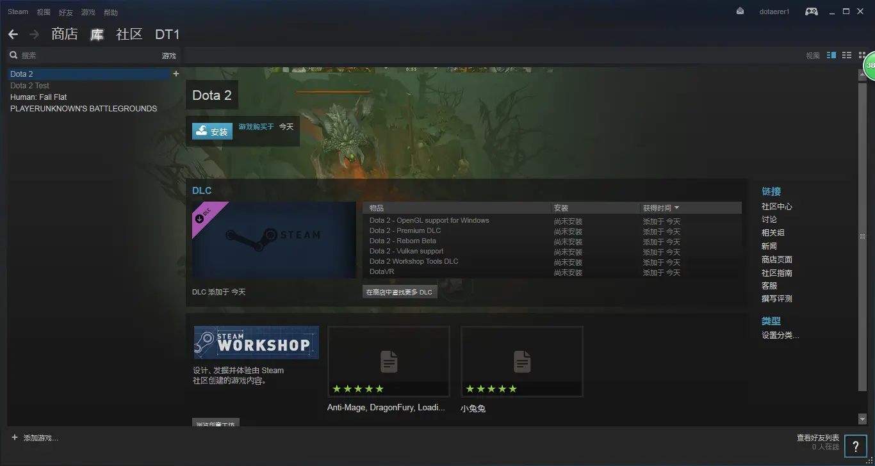Open the DT1 profile tab
This screenshot has height=466, width=875.
168,35
